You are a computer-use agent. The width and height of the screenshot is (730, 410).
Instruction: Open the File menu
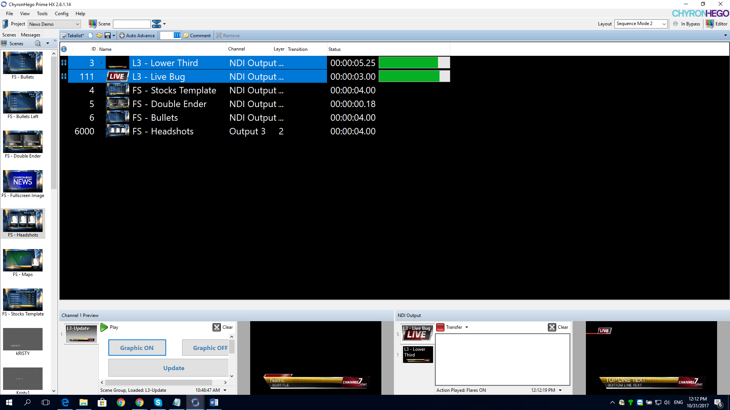10,14
